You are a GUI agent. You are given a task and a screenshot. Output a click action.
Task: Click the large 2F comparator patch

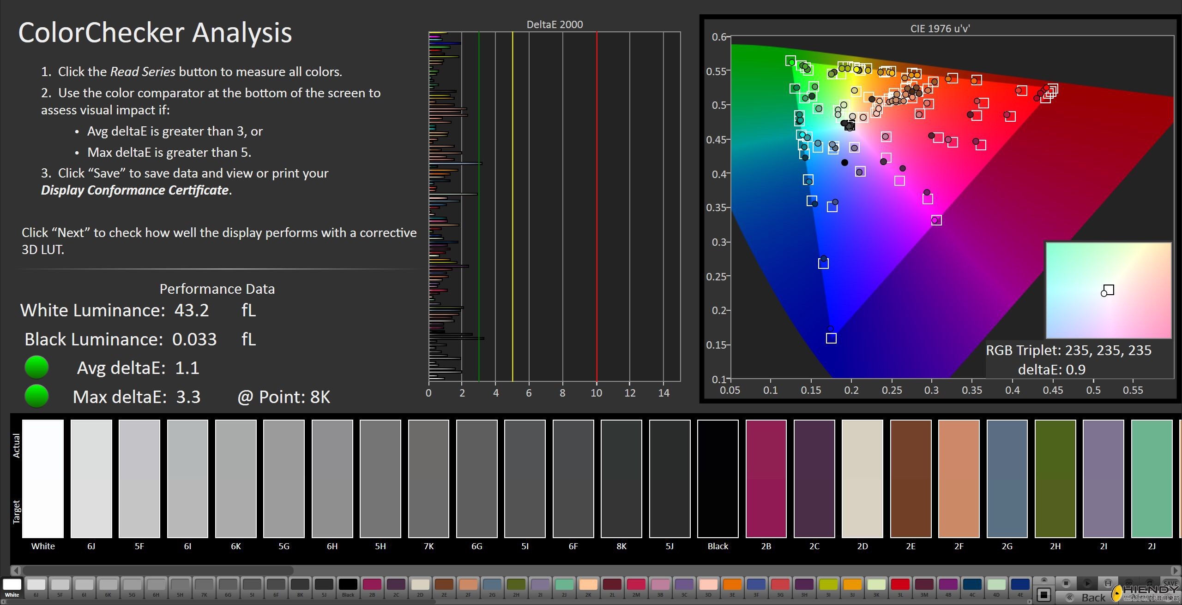959,478
